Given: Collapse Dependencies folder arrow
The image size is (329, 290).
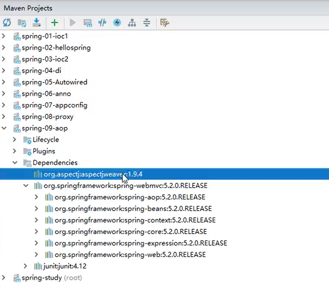Looking at the screenshot, I should click(15, 163).
